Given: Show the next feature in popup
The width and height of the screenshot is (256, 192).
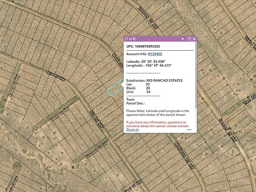Looking at the screenshot, I should 183,39.
